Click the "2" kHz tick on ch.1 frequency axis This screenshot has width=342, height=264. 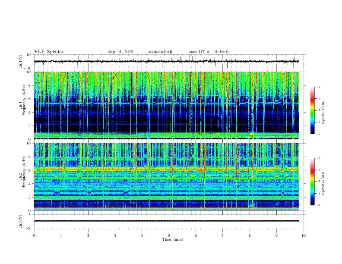tap(30, 126)
